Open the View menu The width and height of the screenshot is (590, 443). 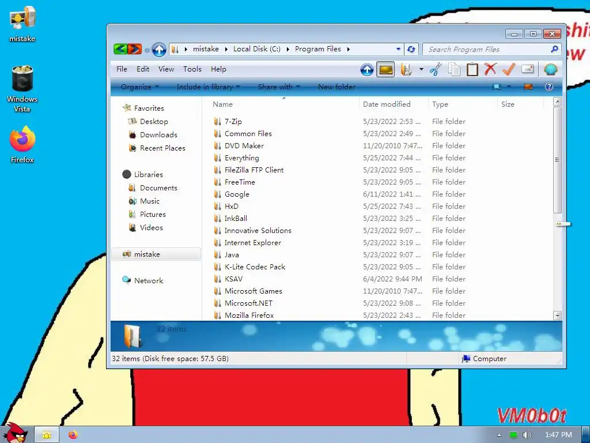point(166,69)
